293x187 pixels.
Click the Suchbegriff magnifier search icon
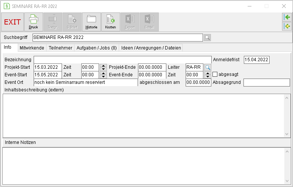click(207, 37)
